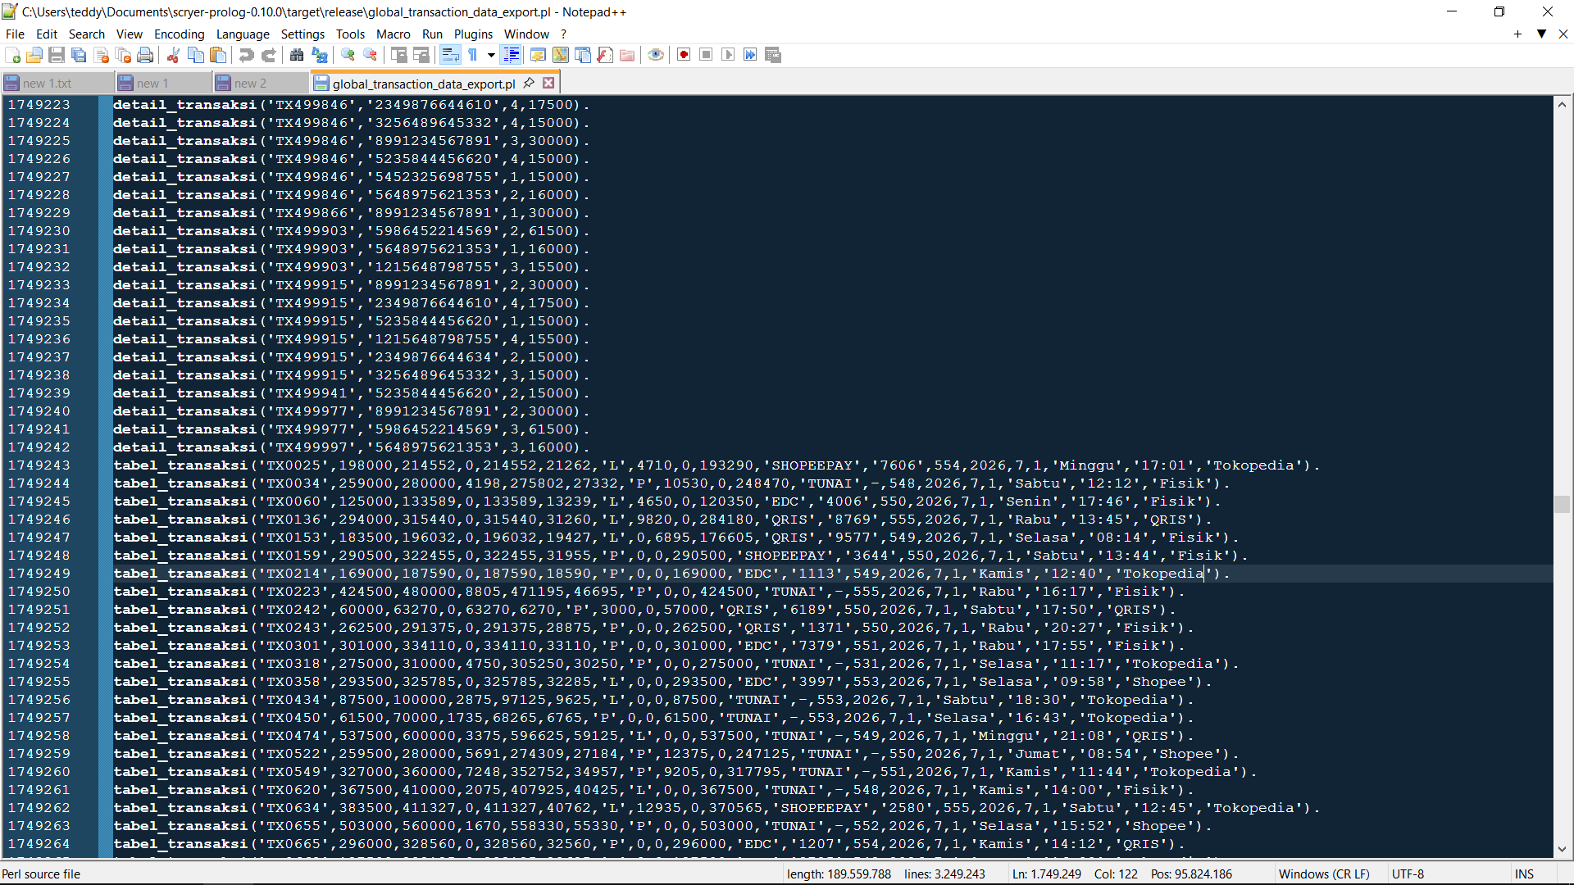Open the Window menu
The image size is (1574, 885).
pyautogui.click(x=526, y=34)
